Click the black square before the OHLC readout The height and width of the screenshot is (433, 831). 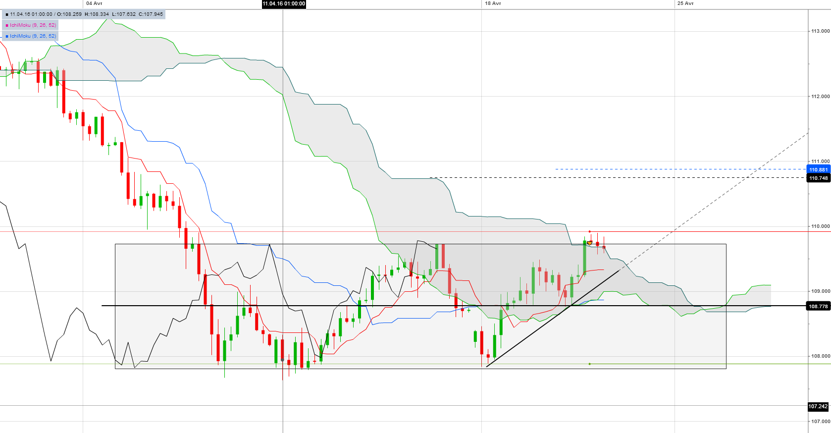click(7, 14)
